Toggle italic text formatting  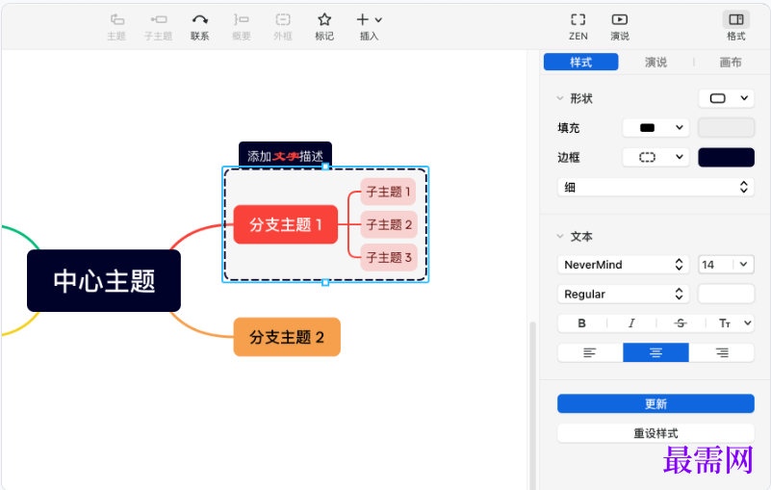pos(631,323)
